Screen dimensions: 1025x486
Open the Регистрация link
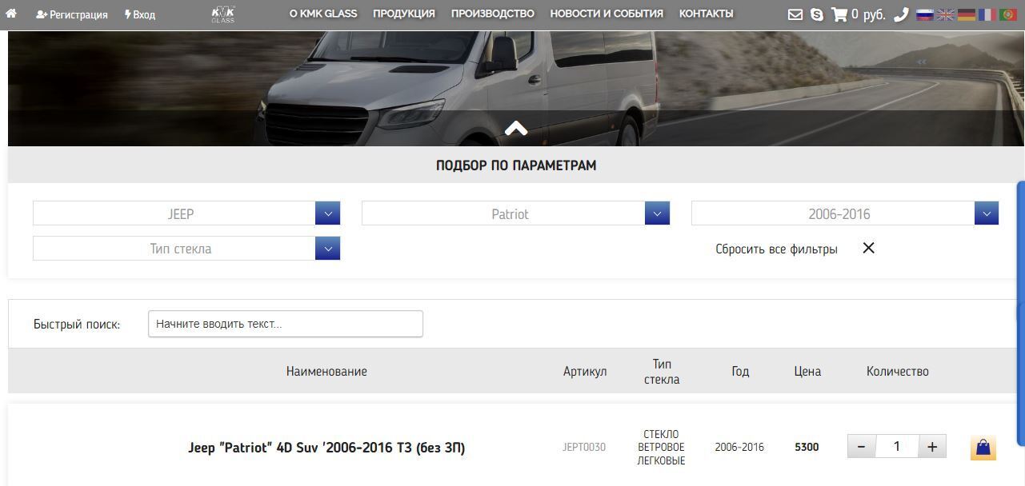tap(72, 14)
